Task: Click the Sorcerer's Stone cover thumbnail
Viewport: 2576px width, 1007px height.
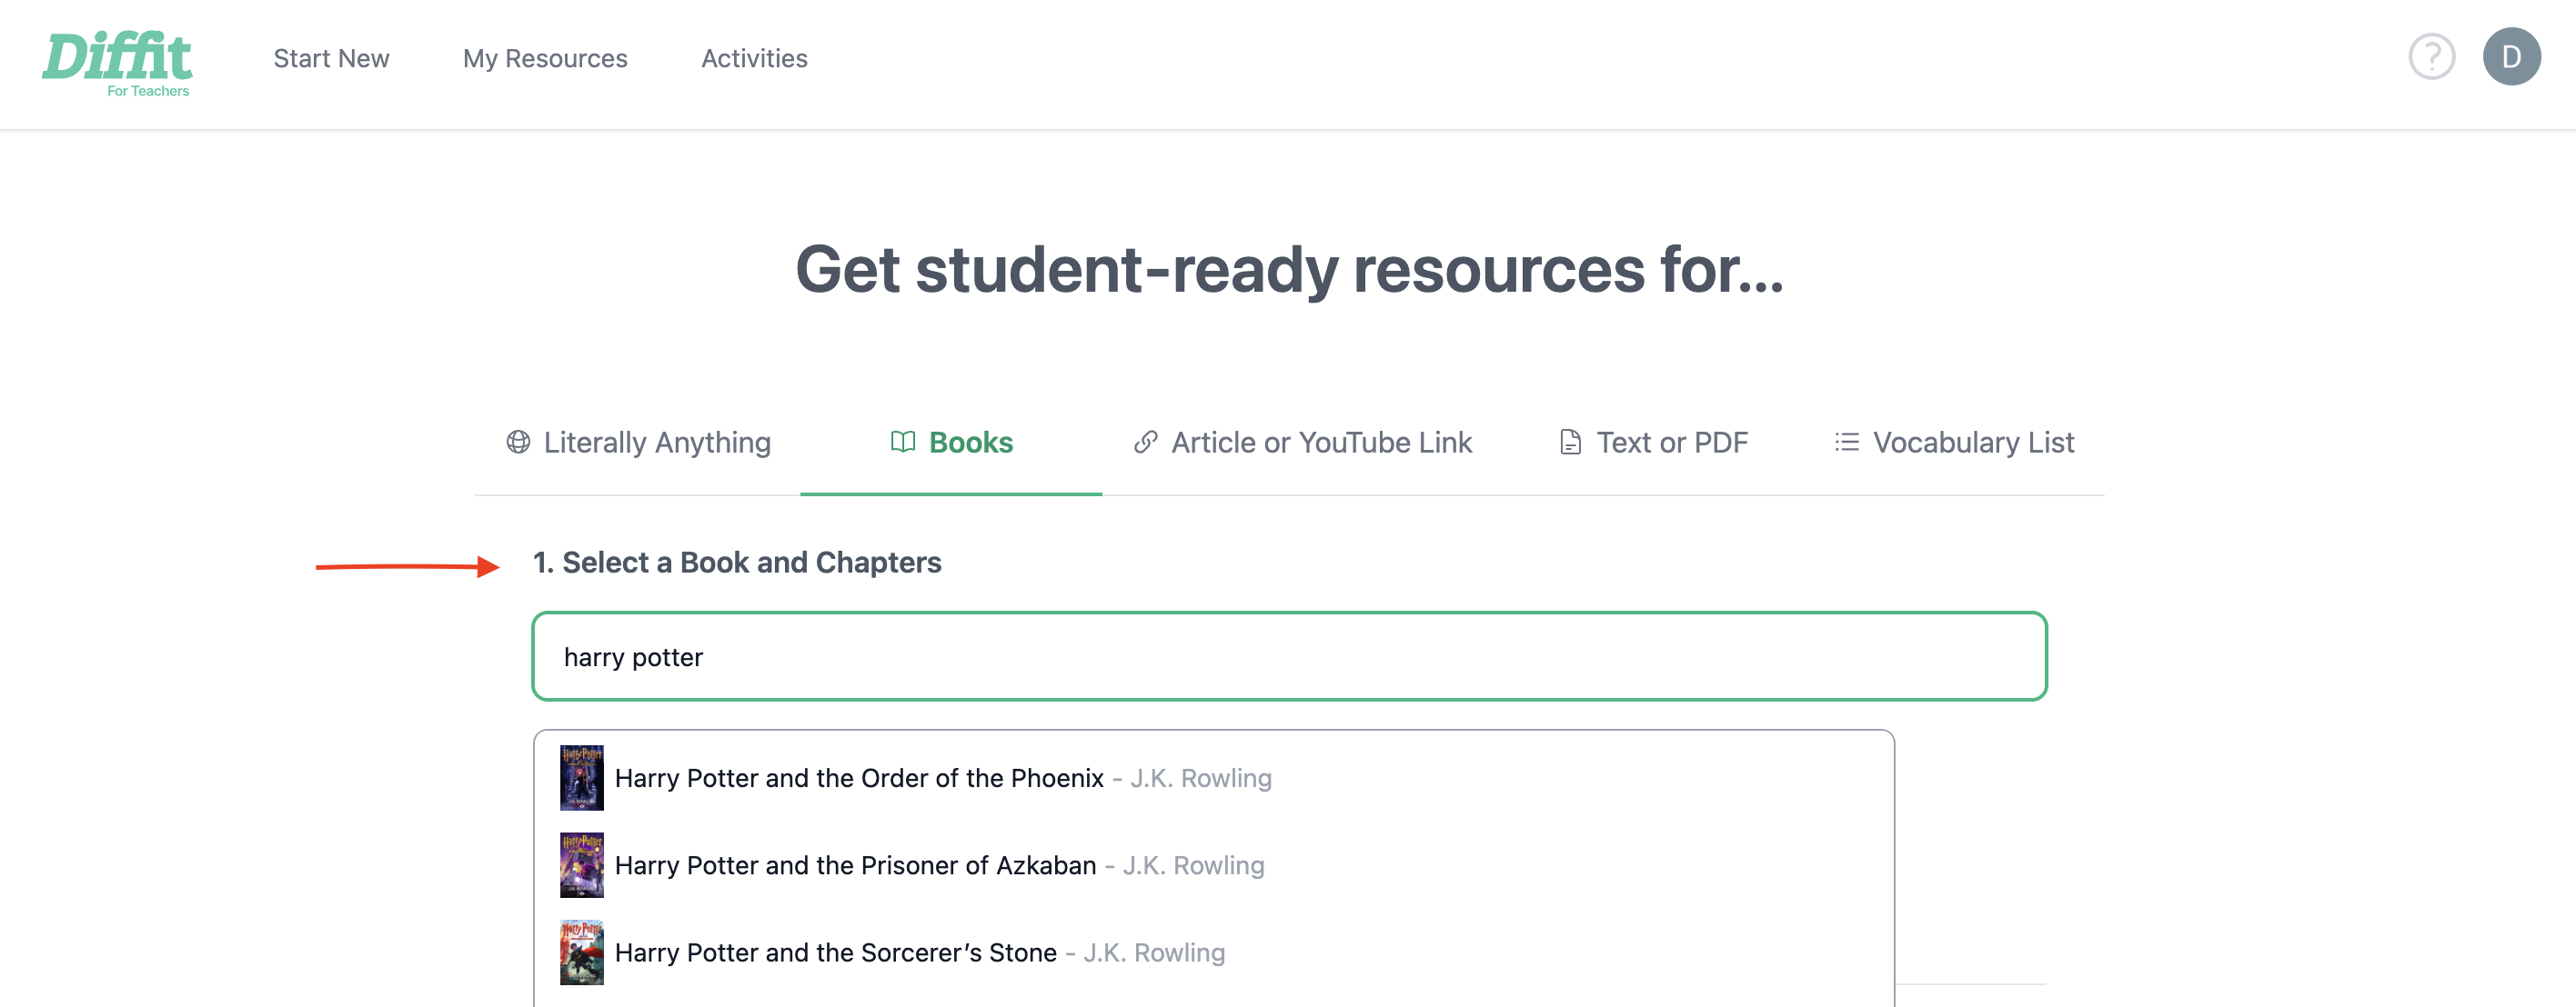Action: pos(581,952)
